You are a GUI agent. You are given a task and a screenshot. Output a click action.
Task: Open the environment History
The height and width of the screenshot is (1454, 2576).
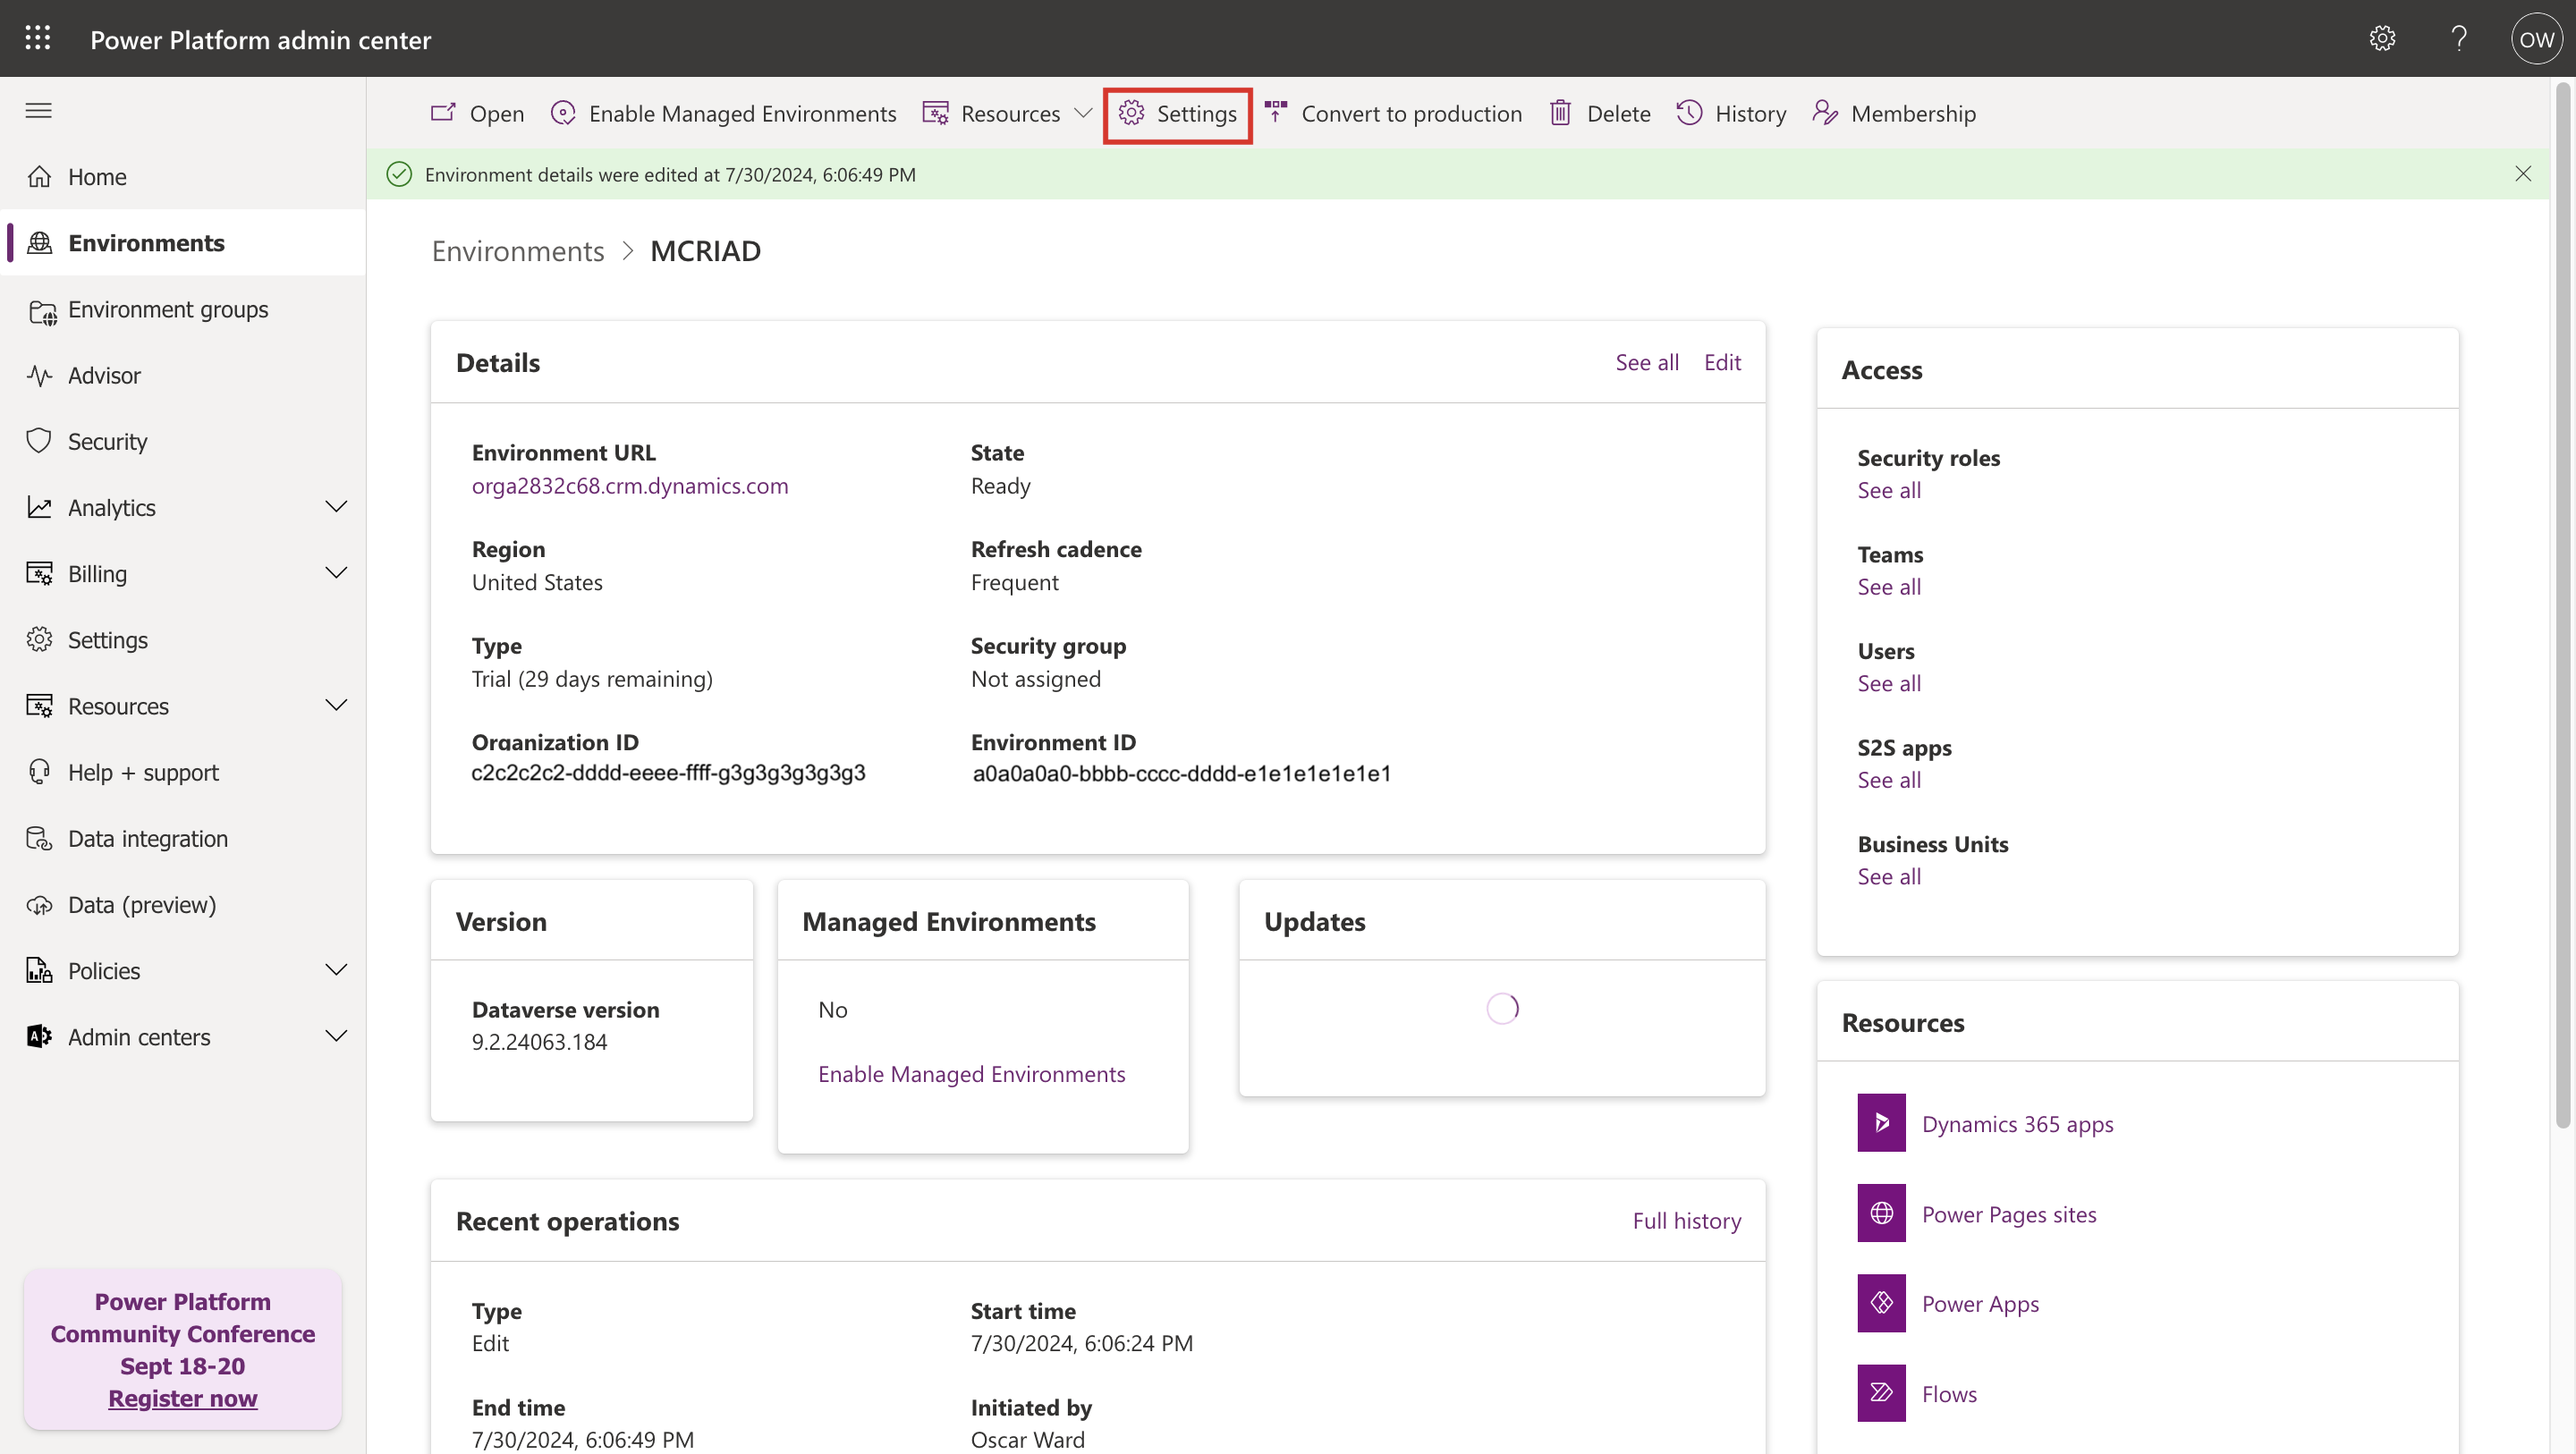pos(1731,113)
